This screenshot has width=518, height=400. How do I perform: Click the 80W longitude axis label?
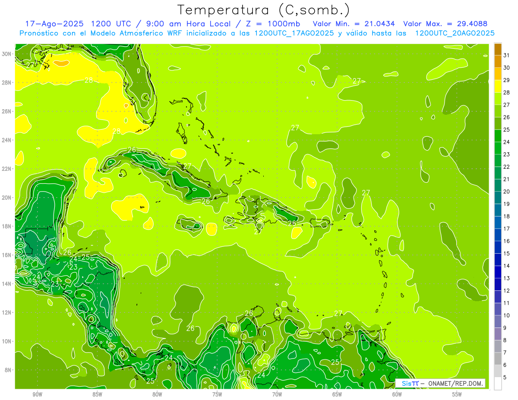pyautogui.click(x=157, y=394)
